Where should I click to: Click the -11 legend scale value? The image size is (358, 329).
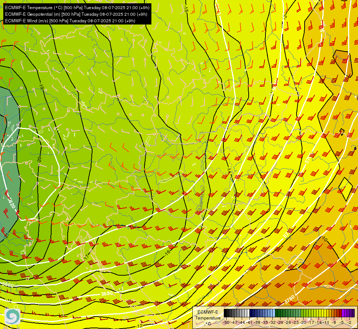click(x=326, y=322)
